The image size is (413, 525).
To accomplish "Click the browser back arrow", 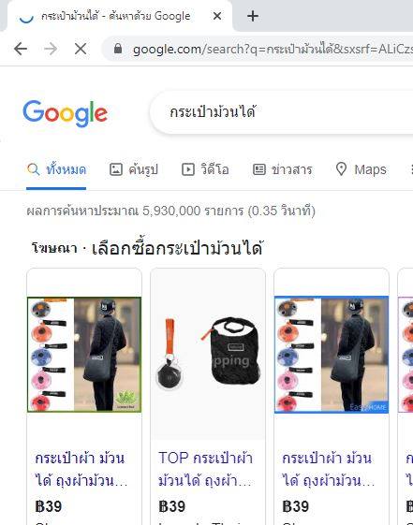I will [21, 49].
